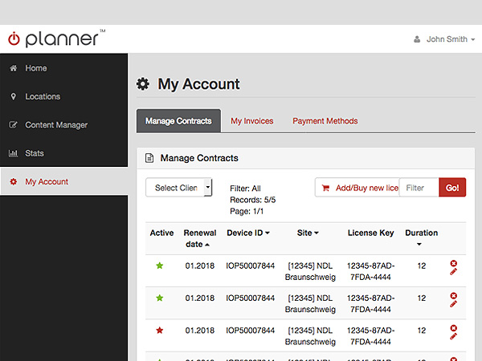Image resolution: width=482 pixels, height=361 pixels.
Task: Click the red Go! button
Action: point(452,188)
